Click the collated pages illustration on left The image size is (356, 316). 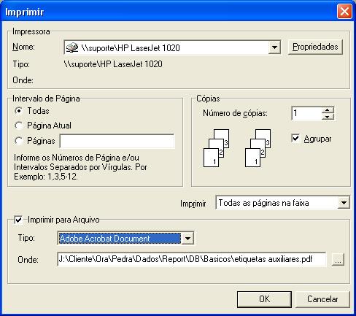coord(216,148)
